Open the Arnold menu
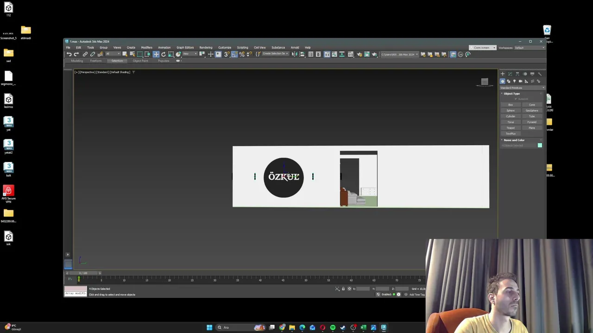Screen dimensions: 593x333 coord(295,47)
